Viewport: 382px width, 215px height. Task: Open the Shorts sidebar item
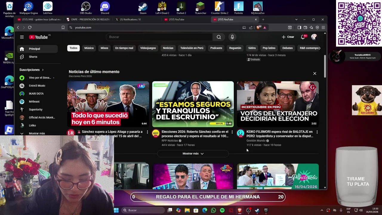(37, 57)
